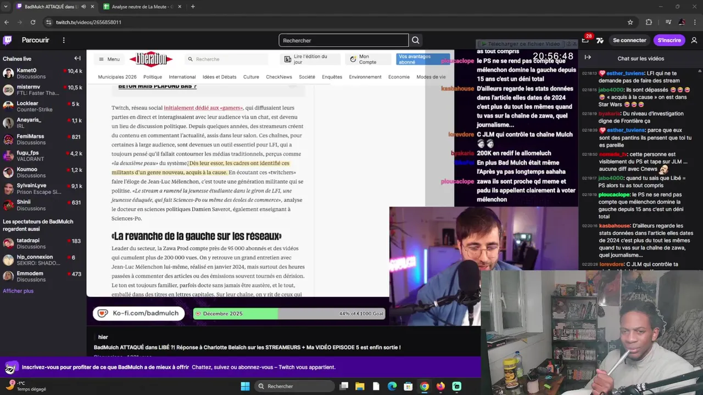Bookmark this page with the star icon
Viewport: 703px width, 395px height.
tap(631, 22)
